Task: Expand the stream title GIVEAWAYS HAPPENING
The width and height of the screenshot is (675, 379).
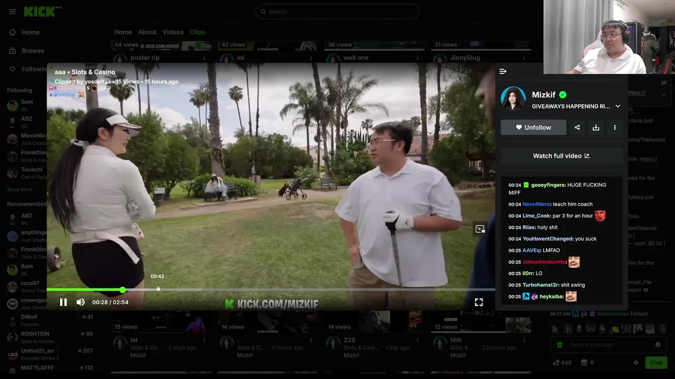Action: point(618,106)
